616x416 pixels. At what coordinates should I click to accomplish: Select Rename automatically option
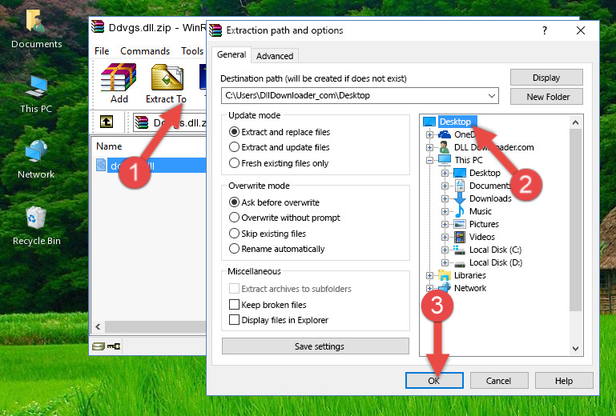tap(276, 249)
